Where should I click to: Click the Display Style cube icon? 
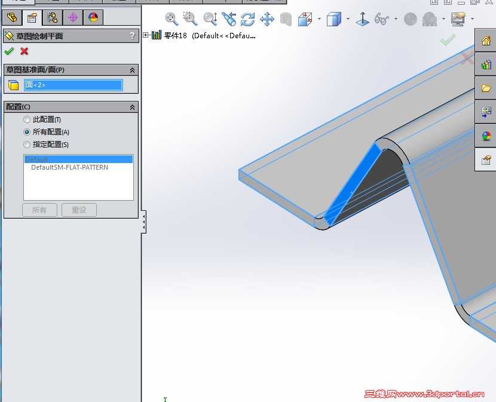[334, 19]
